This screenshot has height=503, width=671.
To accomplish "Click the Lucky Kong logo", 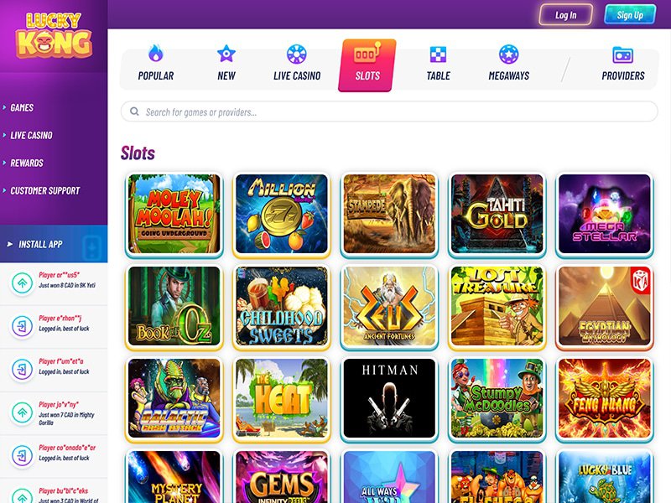I will point(54,35).
